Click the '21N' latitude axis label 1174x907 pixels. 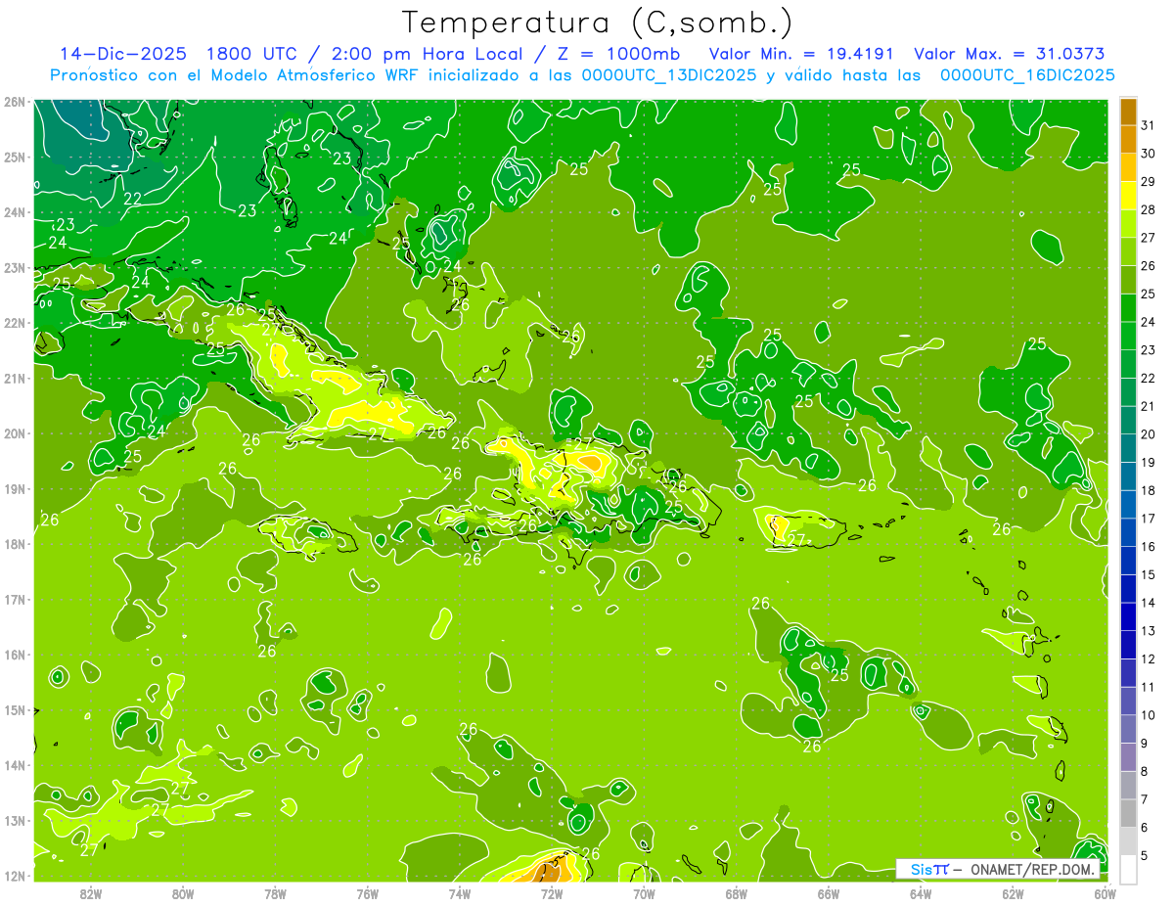pyautogui.click(x=14, y=378)
